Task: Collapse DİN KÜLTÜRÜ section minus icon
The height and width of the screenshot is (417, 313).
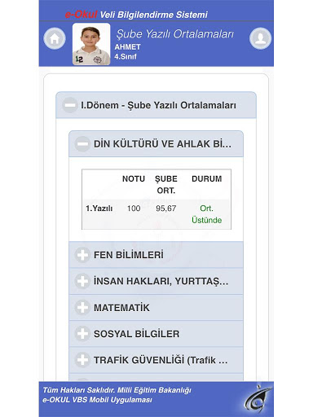Action: [x=82, y=144]
